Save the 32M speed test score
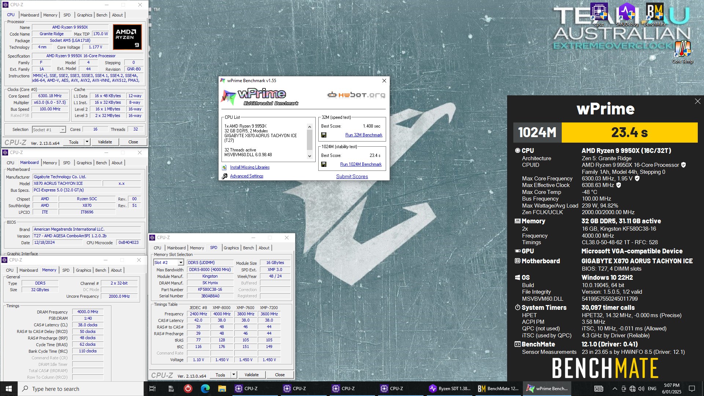The height and width of the screenshot is (396, 704). click(324, 135)
